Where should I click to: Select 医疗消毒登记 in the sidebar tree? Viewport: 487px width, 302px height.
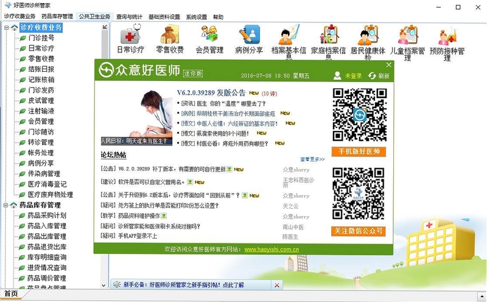pos(47,184)
